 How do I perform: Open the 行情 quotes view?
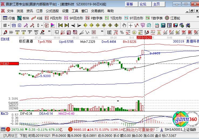(x=9, y=18)
